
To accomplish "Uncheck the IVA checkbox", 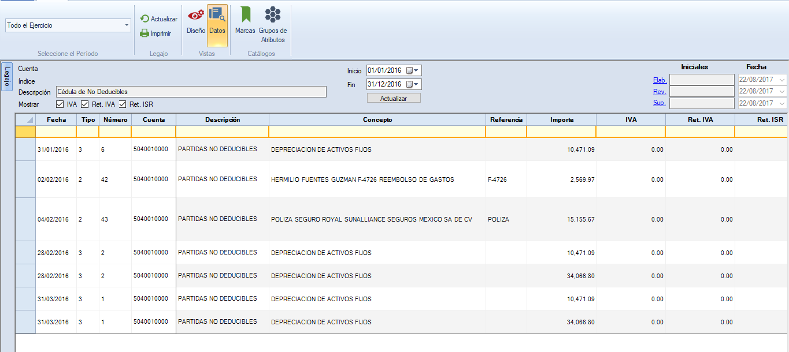I will (60, 104).
